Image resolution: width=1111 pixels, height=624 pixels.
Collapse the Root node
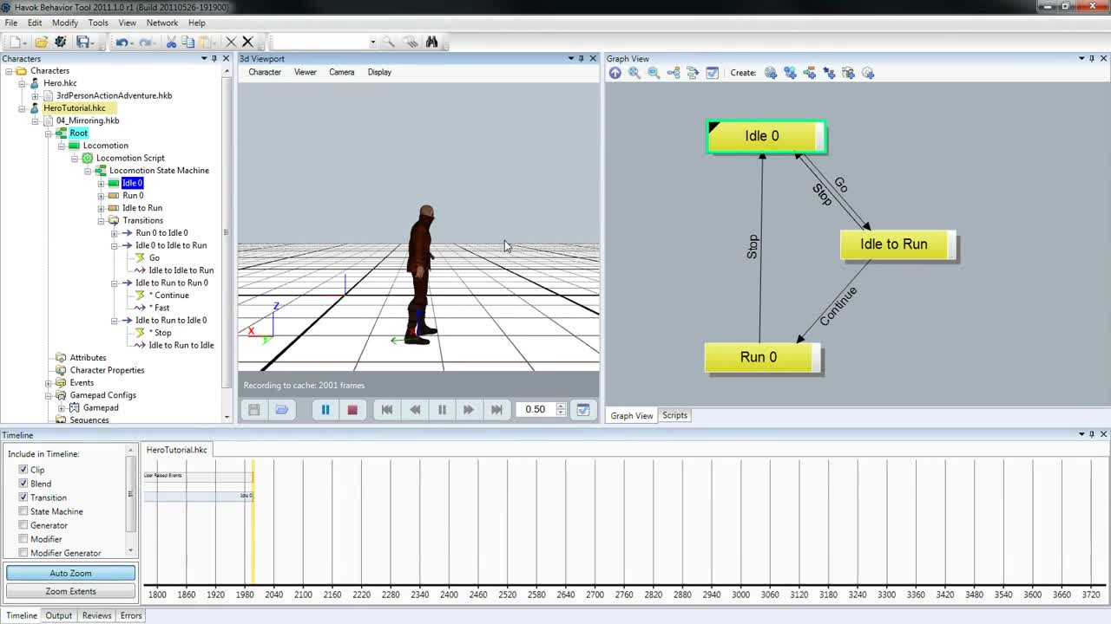(48, 133)
